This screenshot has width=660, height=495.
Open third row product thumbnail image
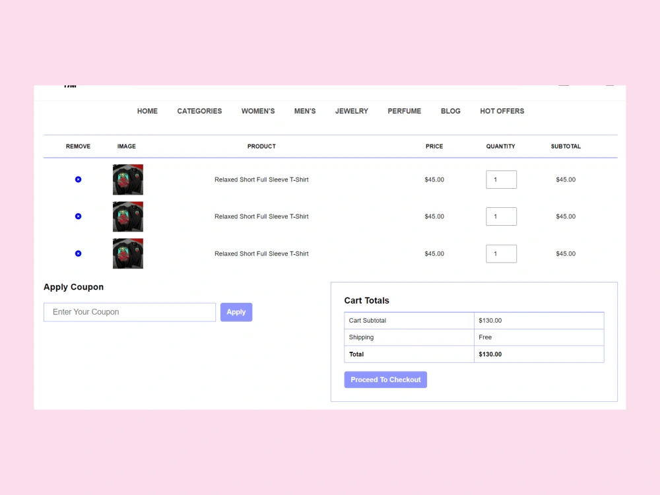coord(128,253)
